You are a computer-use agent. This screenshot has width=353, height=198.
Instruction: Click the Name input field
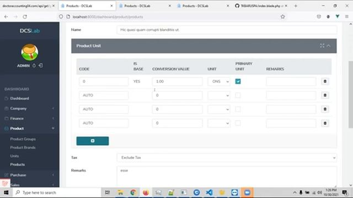click(x=227, y=30)
